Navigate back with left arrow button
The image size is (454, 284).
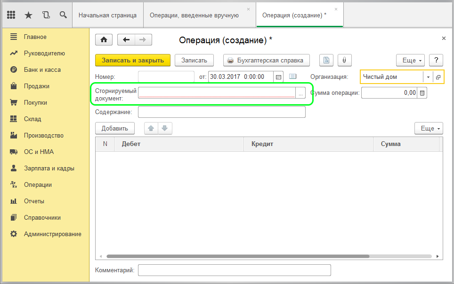(126, 40)
